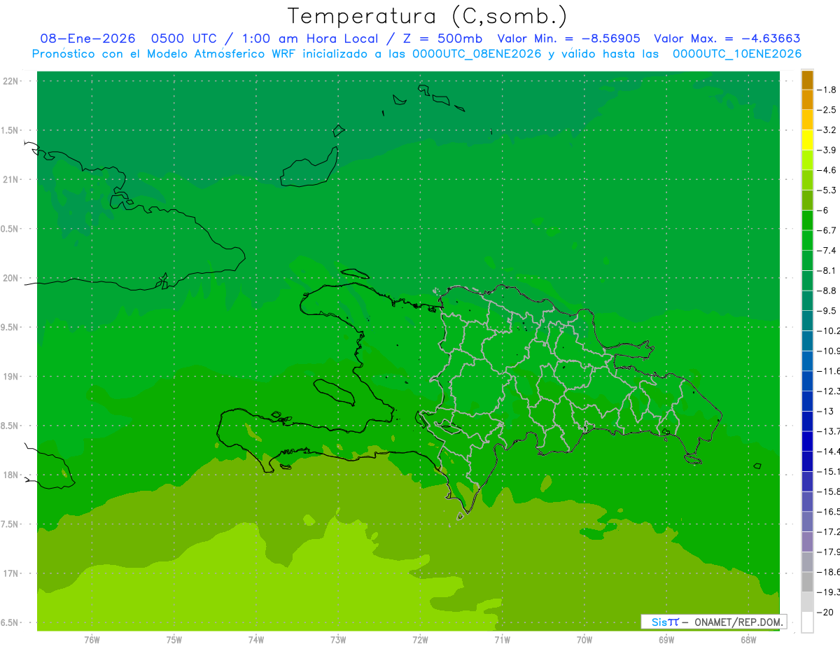The height and width of the screenshot is (649, 840).
Task: Click the "-8.1" colorbar label
Action: click(x=827, y=270)
